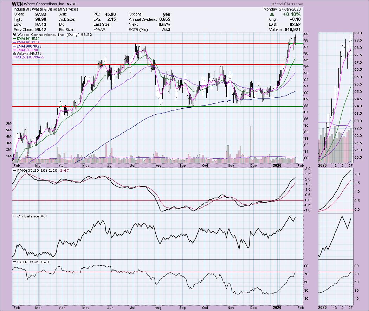Click the Yield value 0.67%
This screenshot has height=311, width=369.
pos(164,25)
